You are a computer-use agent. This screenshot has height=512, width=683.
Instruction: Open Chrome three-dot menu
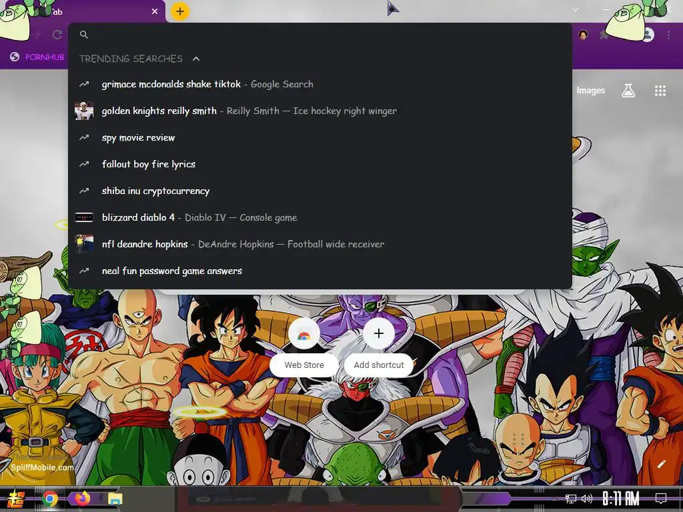(668, 35)
